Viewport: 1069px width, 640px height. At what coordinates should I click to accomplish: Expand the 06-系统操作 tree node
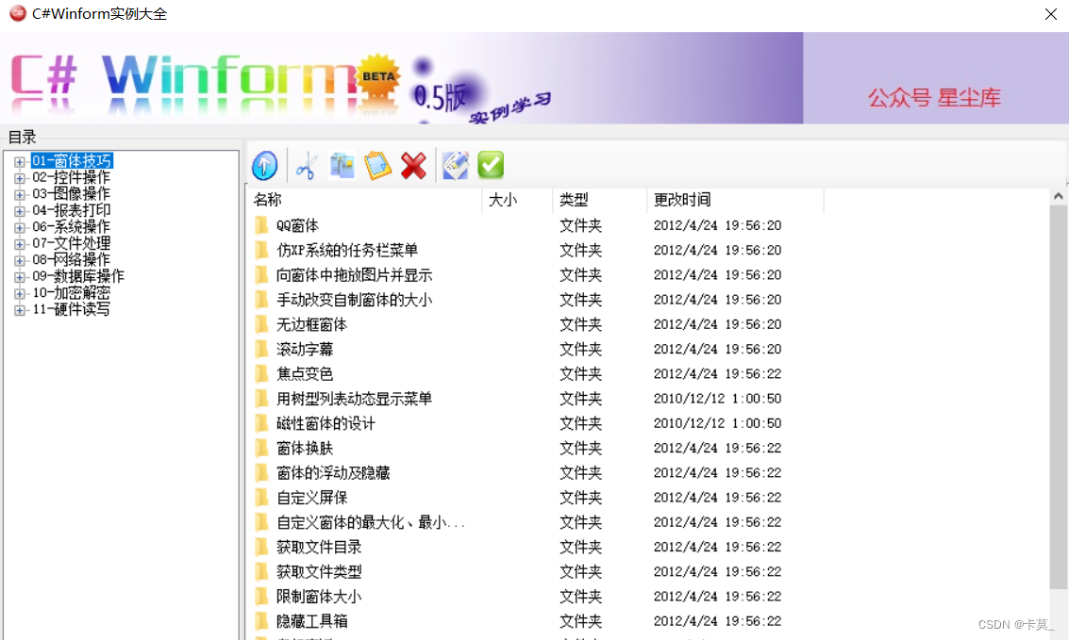tap(19, 227)
